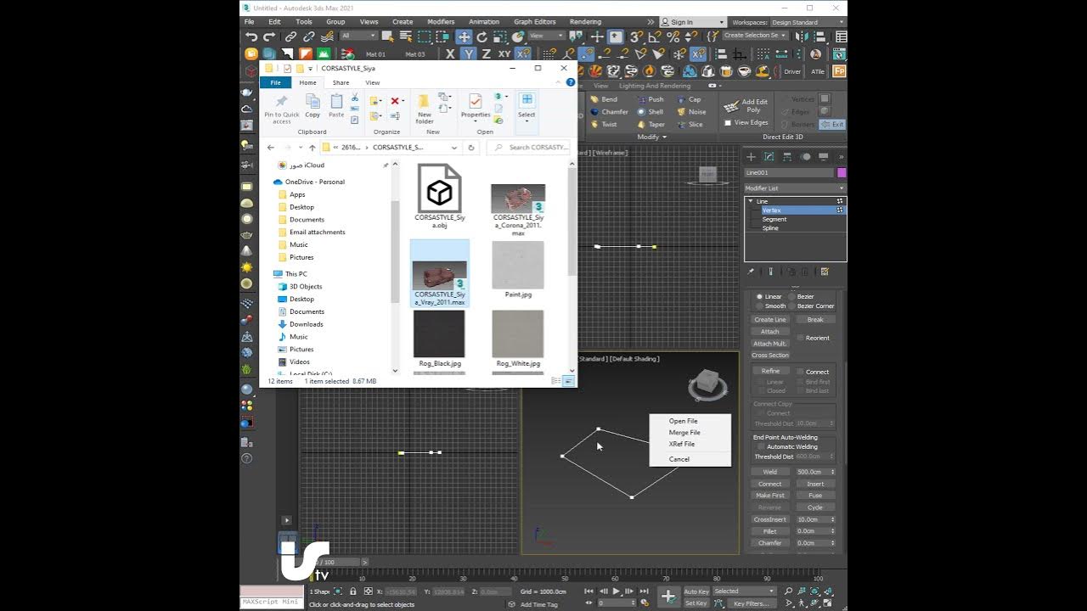
Task: Click the Key Filters button
Action: coord(752,603)
